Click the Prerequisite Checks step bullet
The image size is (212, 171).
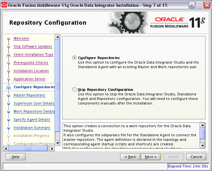(9, 63)
